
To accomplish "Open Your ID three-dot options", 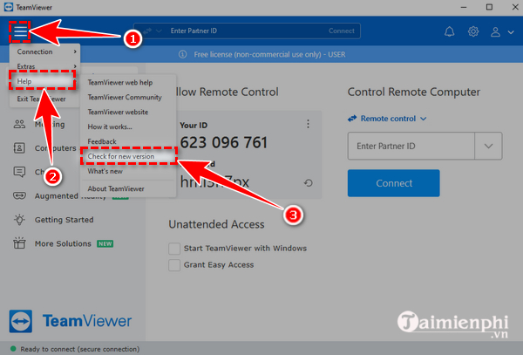I will (308, 124).
